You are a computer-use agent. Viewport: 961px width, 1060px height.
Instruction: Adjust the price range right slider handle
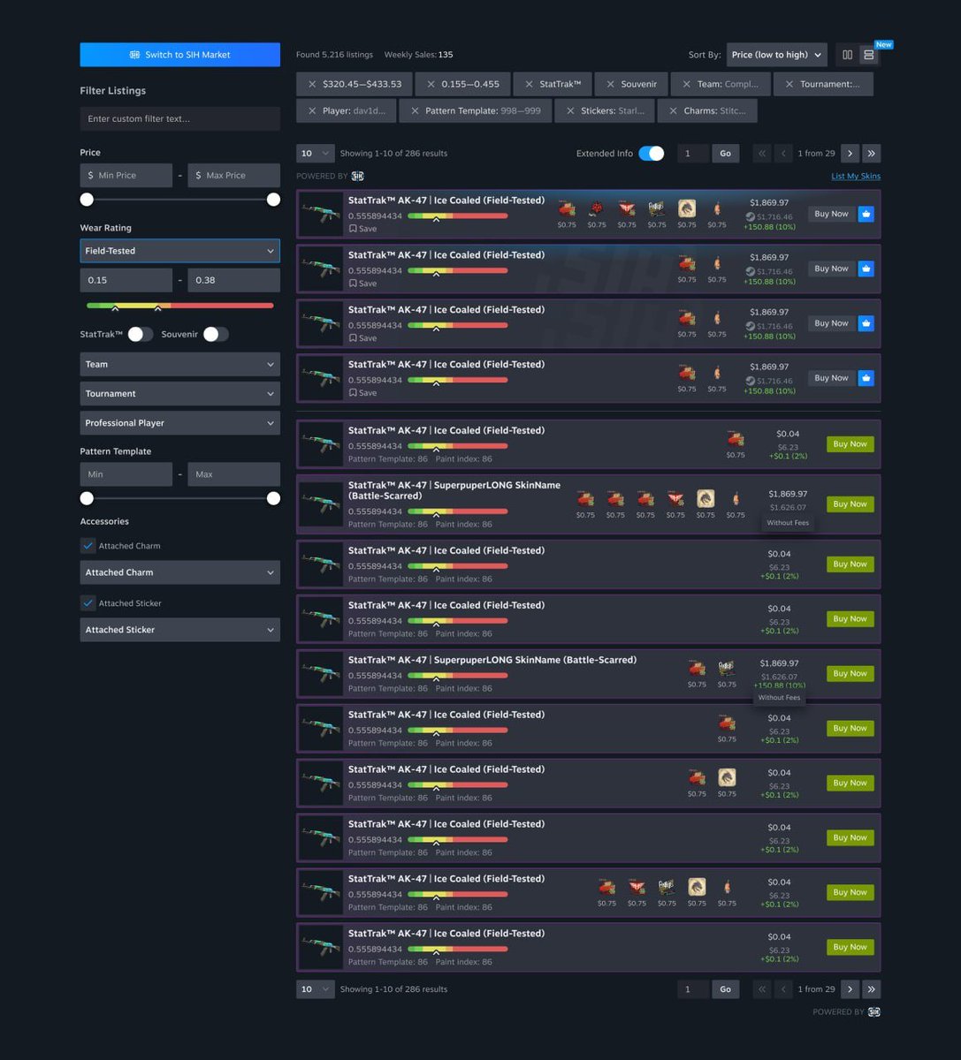[x=273, y=200]
